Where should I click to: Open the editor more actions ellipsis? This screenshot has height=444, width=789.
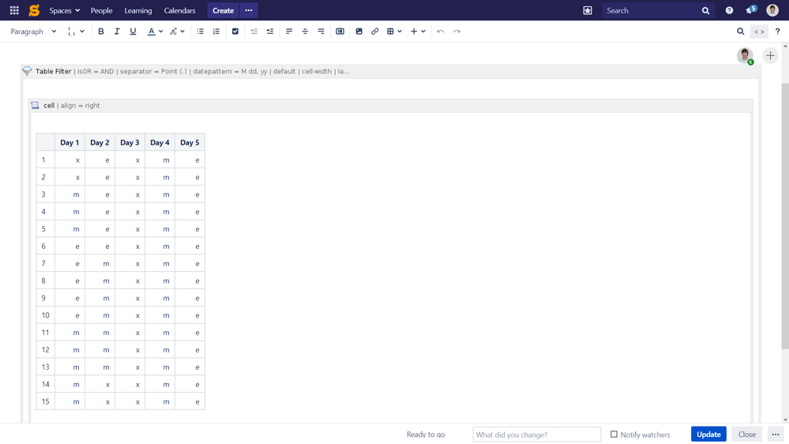pyautogui.click(x=776, y=434)
